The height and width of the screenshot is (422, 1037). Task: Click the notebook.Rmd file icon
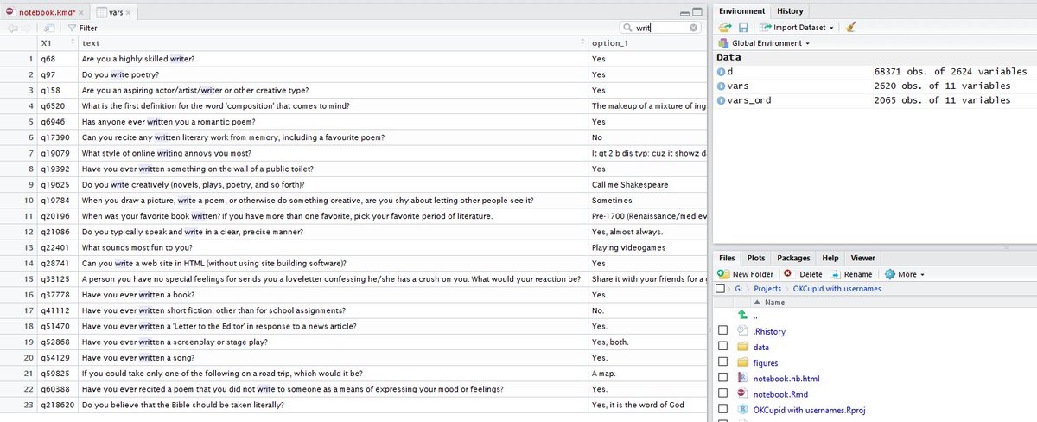click(743, 394)
